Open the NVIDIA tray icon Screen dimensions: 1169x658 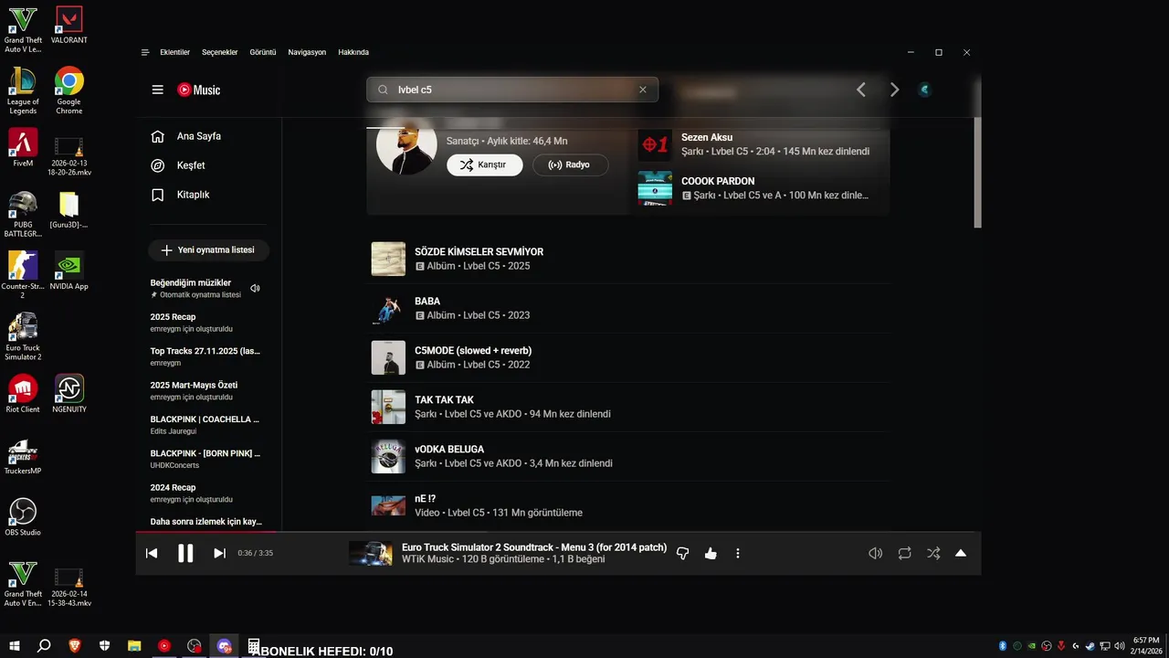pos(1031,646)
